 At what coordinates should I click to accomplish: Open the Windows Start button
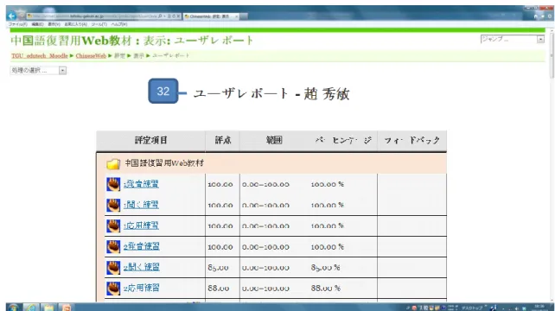pos(13,307)
